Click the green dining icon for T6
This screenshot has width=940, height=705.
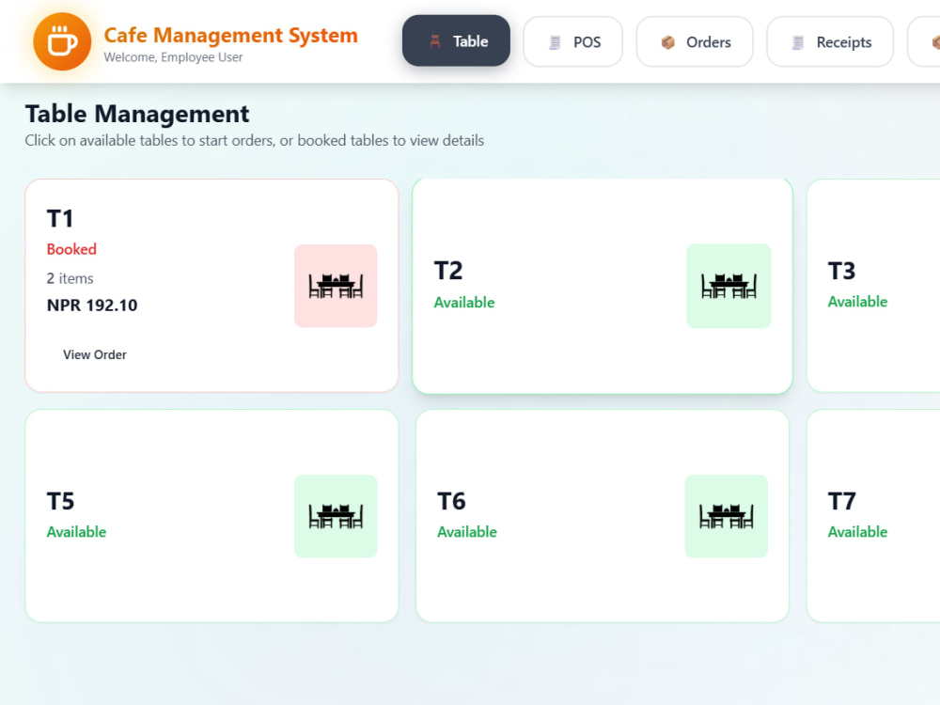coord(726,516)
